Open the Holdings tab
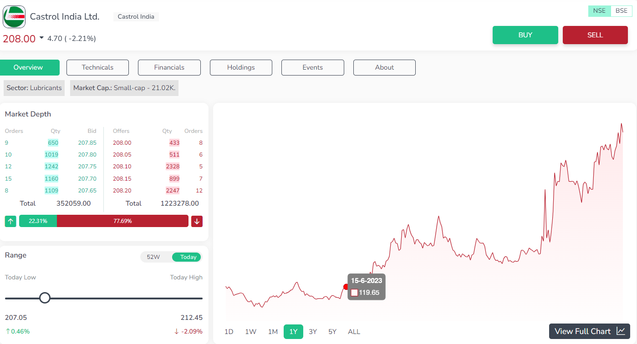This screenshot has width=637, height=344. 241,67
